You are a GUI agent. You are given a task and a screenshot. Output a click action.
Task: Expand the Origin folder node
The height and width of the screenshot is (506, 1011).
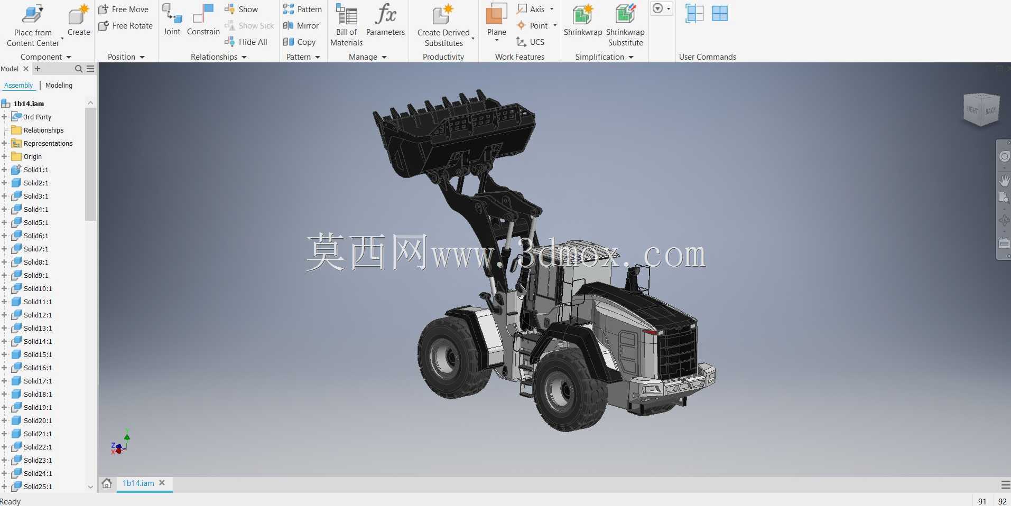tap(4, 156)
